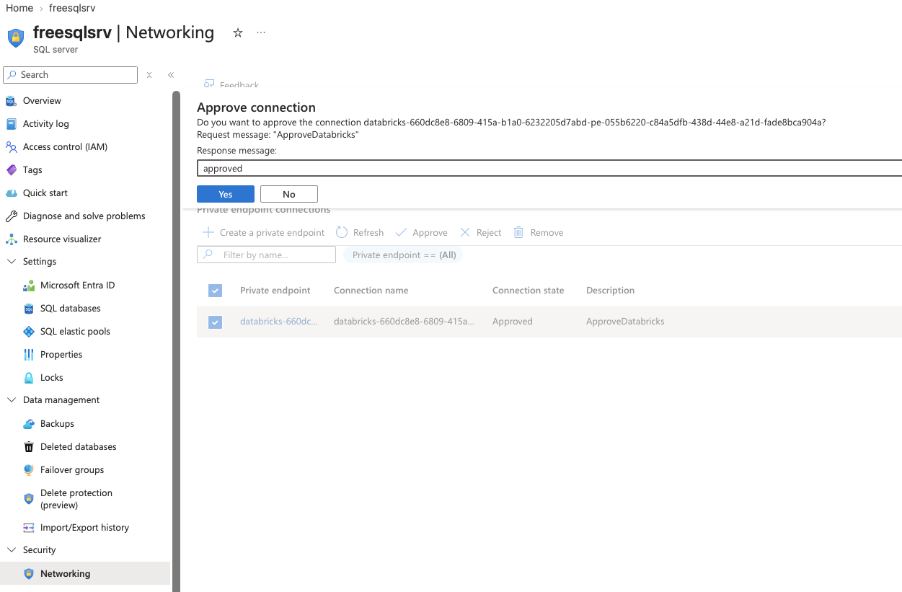Open Access control (IAM)
Screen dimensions: 902x592
(65, 147)
